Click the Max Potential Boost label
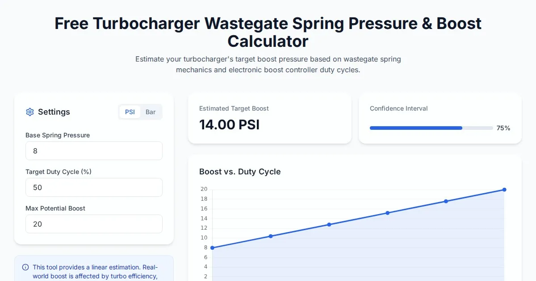Viewport: 536px width, 281px height. [55, 208]
